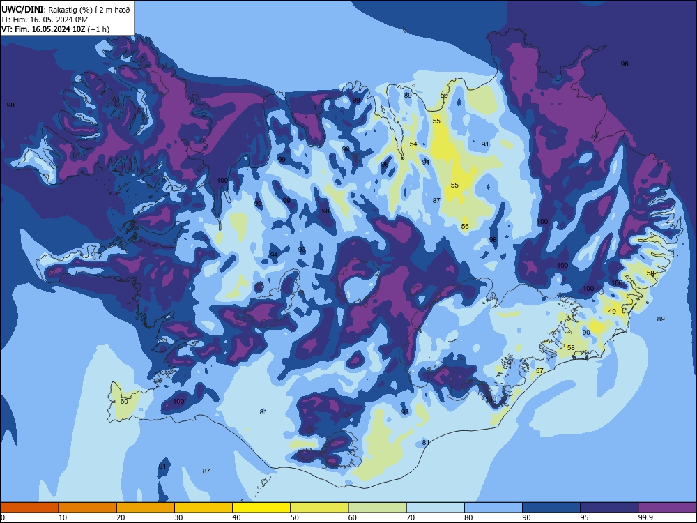Select the purple above-99.9 legend swatch
Viewport: 697px width, 523px height.
click(x=667, y=508)
